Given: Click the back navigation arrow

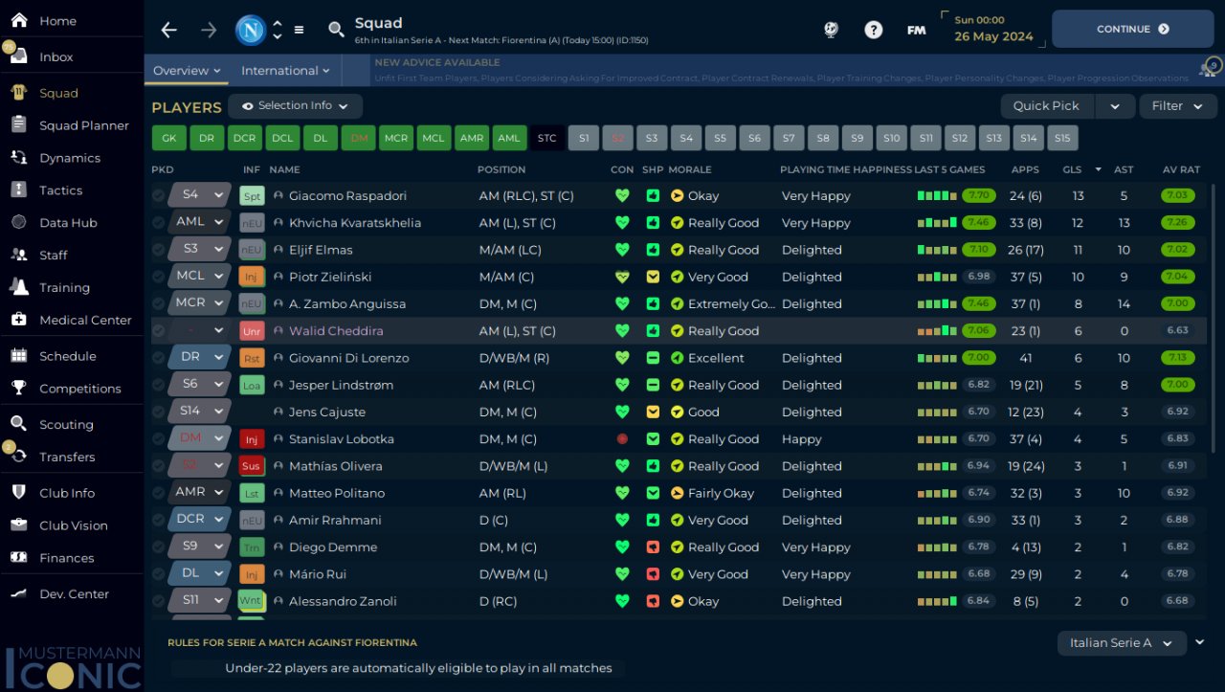Looking at the screenshot, I should pyautogui.click(x=169, y=30).
